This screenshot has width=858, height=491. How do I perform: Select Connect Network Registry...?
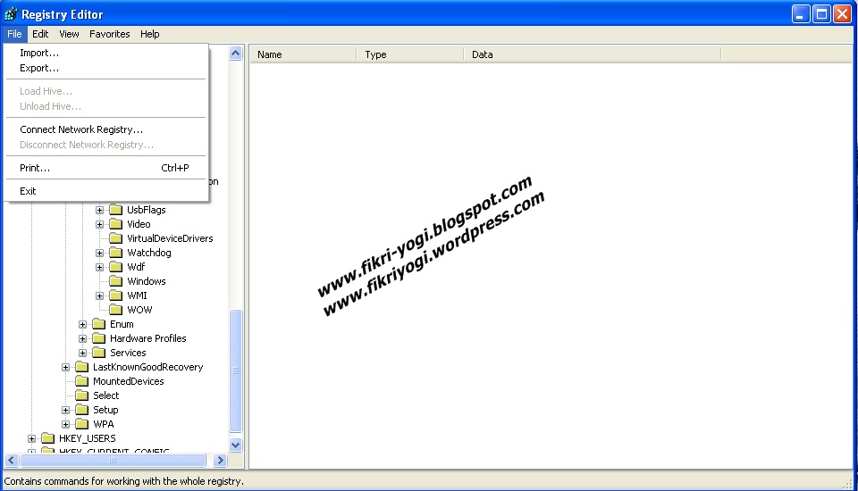pyautogui.click(x=105, y=129)
